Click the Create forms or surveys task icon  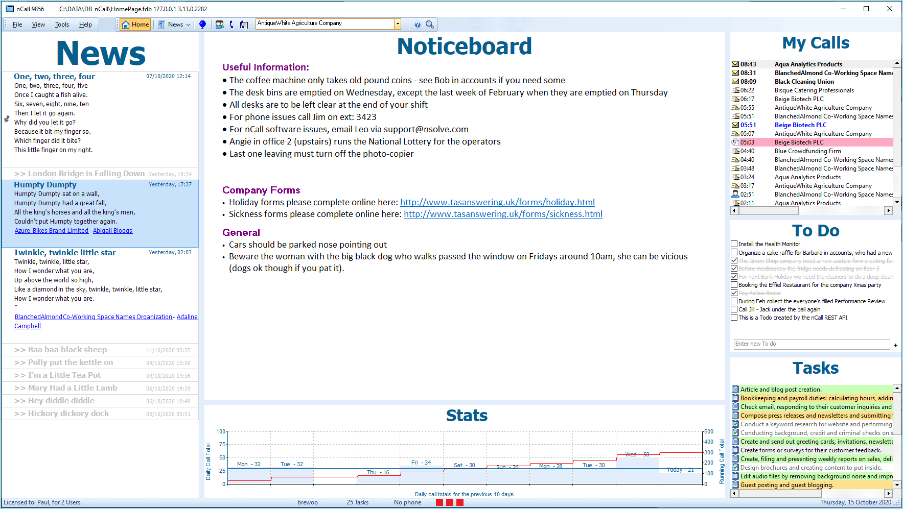tap(735, 450)
